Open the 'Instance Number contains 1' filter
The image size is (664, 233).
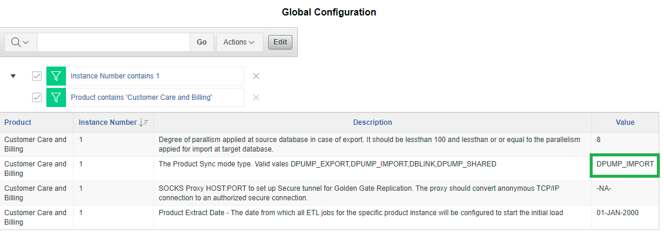click(115, 76)
